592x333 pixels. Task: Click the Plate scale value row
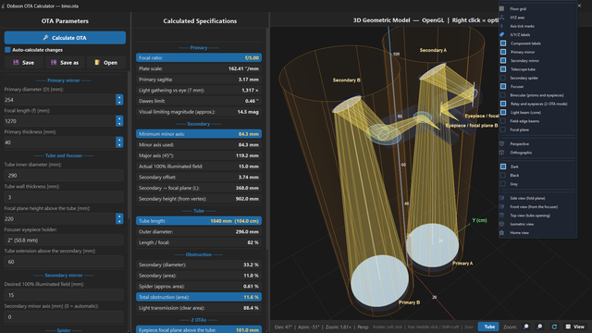tap(199, 68)
